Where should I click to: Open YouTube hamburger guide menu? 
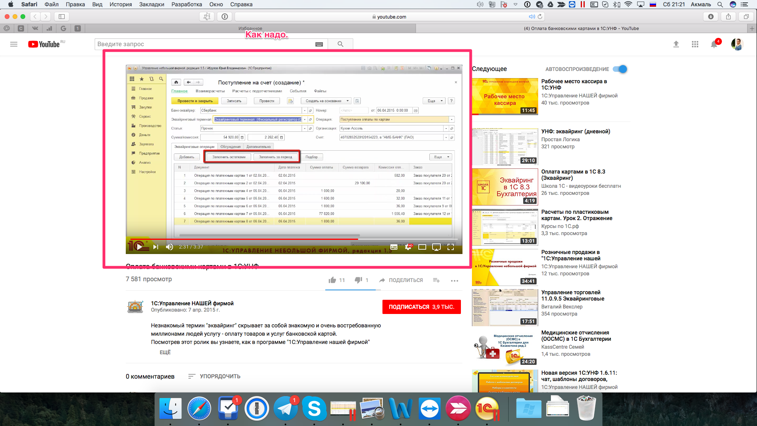pos(14,44)
